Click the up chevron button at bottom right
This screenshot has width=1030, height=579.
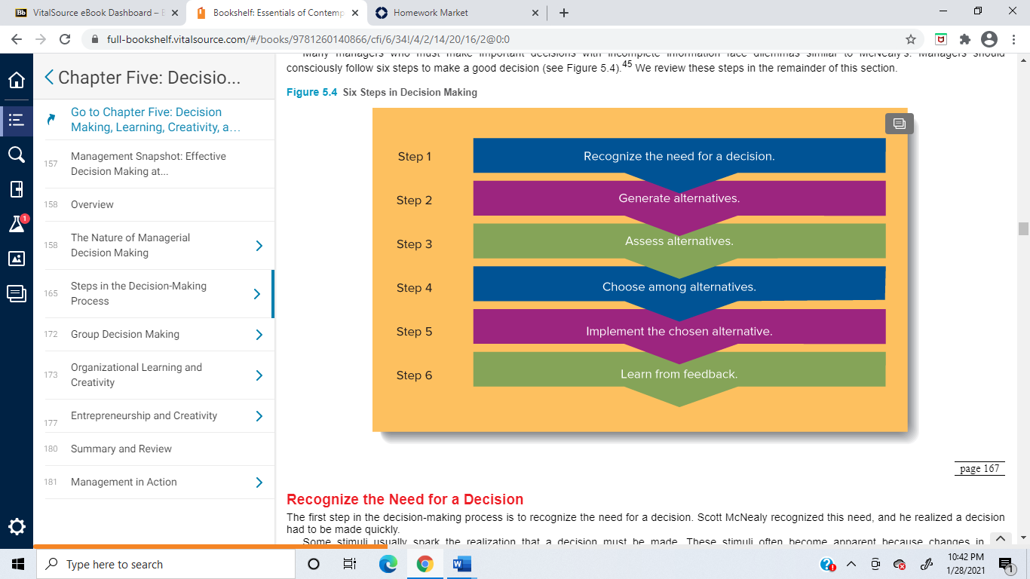coord(1001,538)
